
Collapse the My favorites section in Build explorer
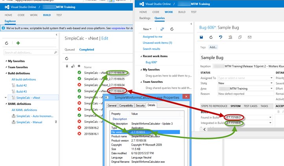6,61
